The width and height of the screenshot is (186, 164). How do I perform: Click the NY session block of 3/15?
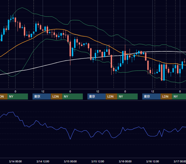pos(127,96)
